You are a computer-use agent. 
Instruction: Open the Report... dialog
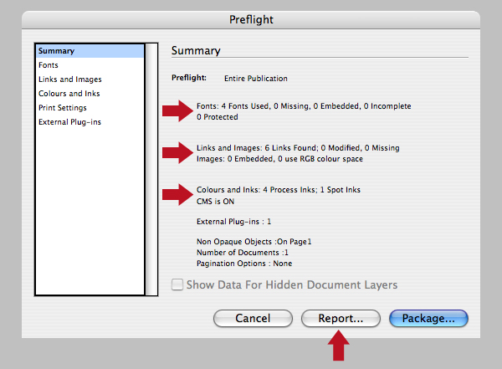point(341,319)
